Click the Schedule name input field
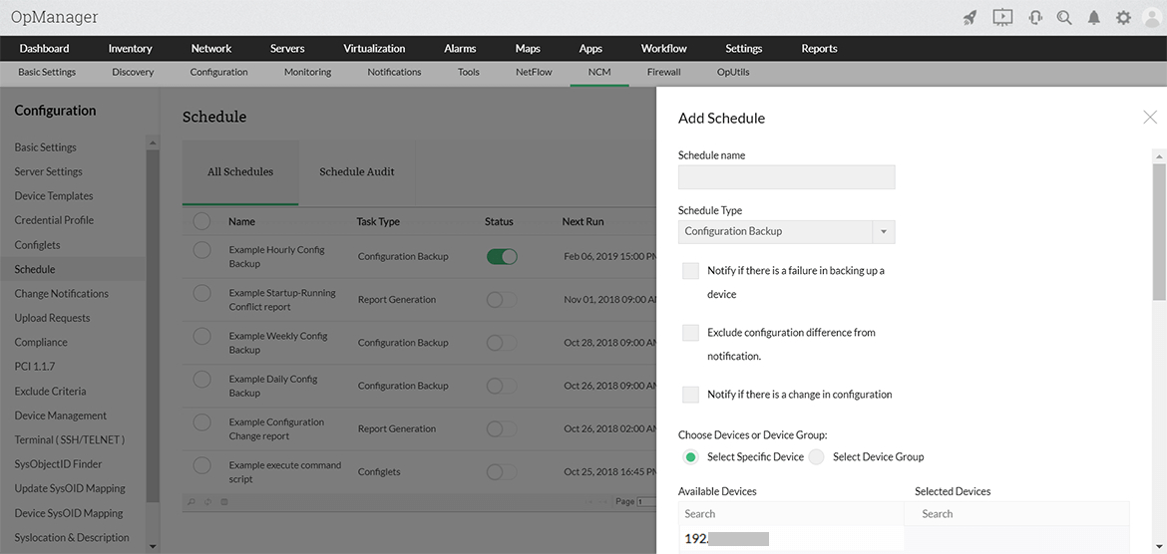Viewport: 1167px width, 554px height. [787, 177]
